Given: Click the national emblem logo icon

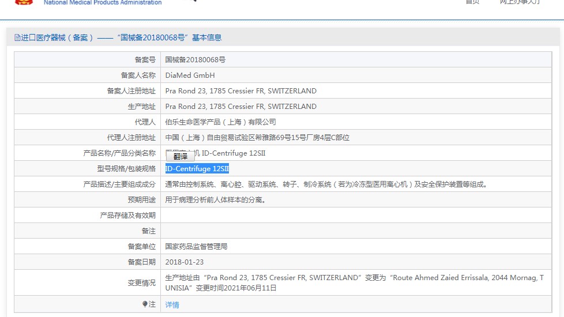Looking at the screenshot, I should [24, 2].
